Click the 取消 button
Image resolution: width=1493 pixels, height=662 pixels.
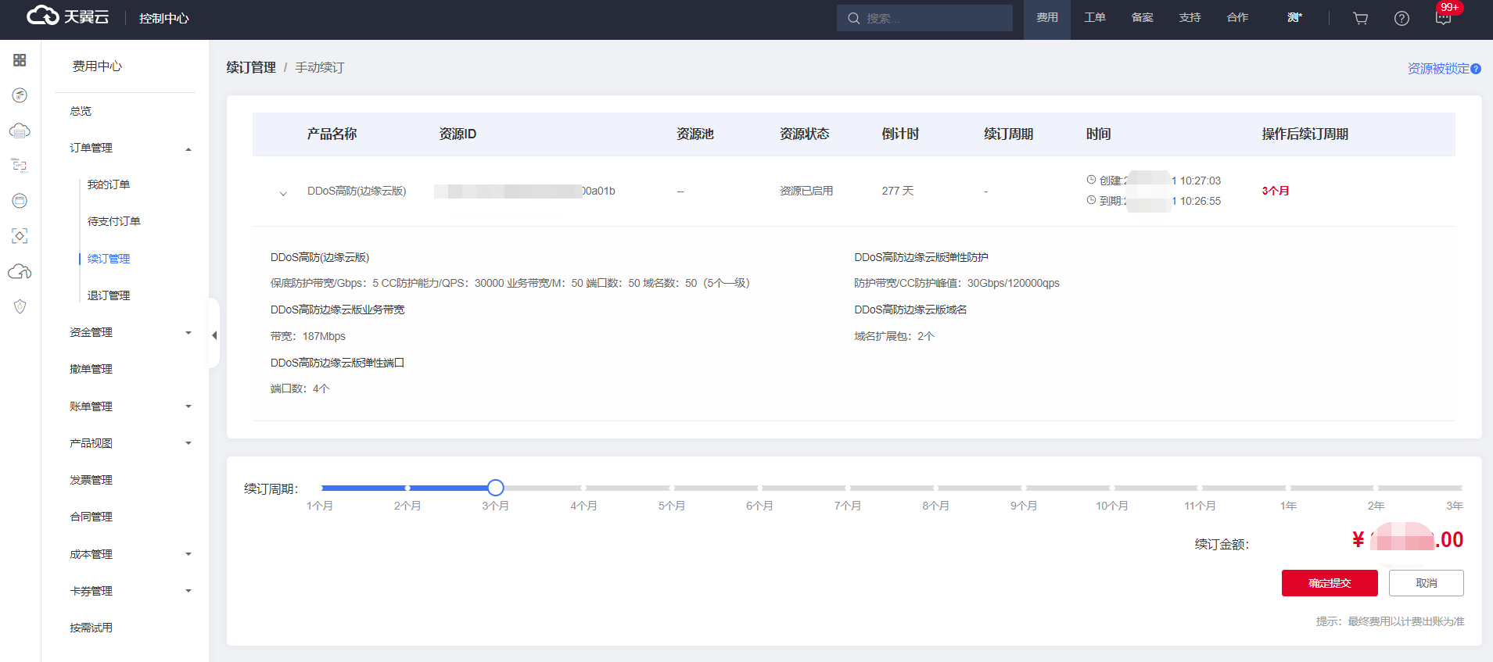point(1427,583)
